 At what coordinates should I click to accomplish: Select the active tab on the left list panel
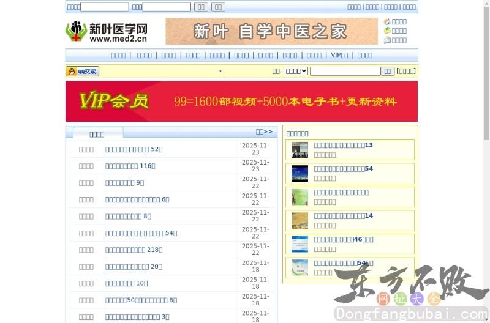pos(98,133)
